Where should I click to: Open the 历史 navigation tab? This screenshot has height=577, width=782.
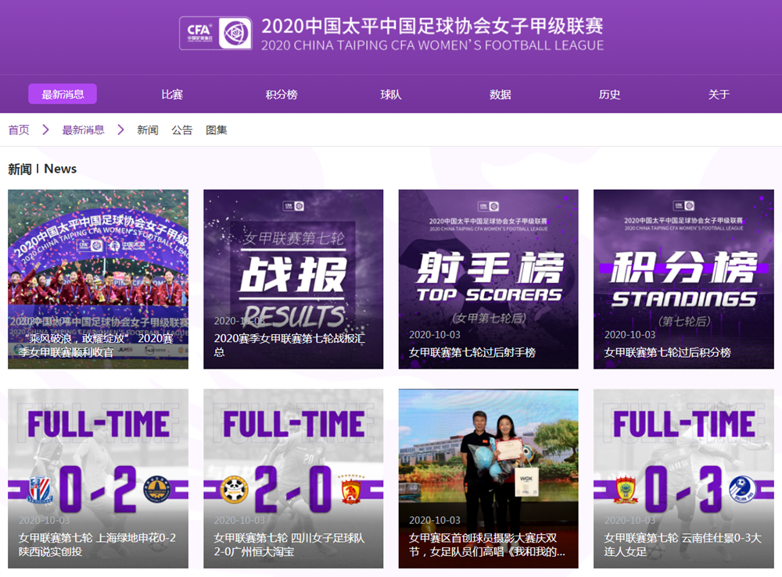(x=609, y=94)
